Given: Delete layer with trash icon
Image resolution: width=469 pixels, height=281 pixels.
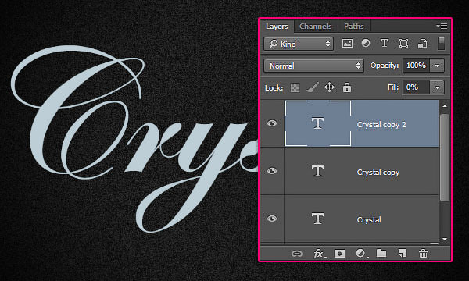Looking at the screenshot, I should pos(423,254).
